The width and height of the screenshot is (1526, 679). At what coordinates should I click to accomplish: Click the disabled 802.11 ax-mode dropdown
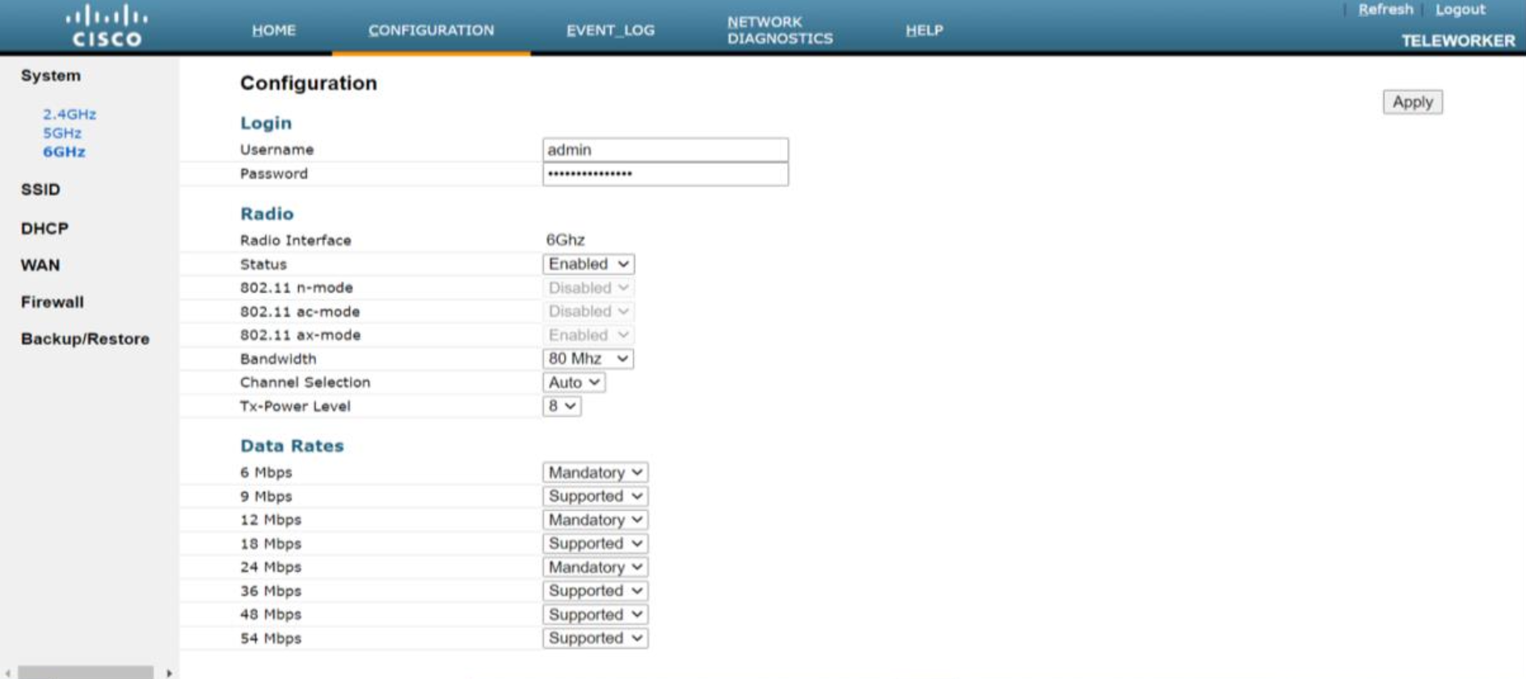pyautogui.click(x=588, y=335)
